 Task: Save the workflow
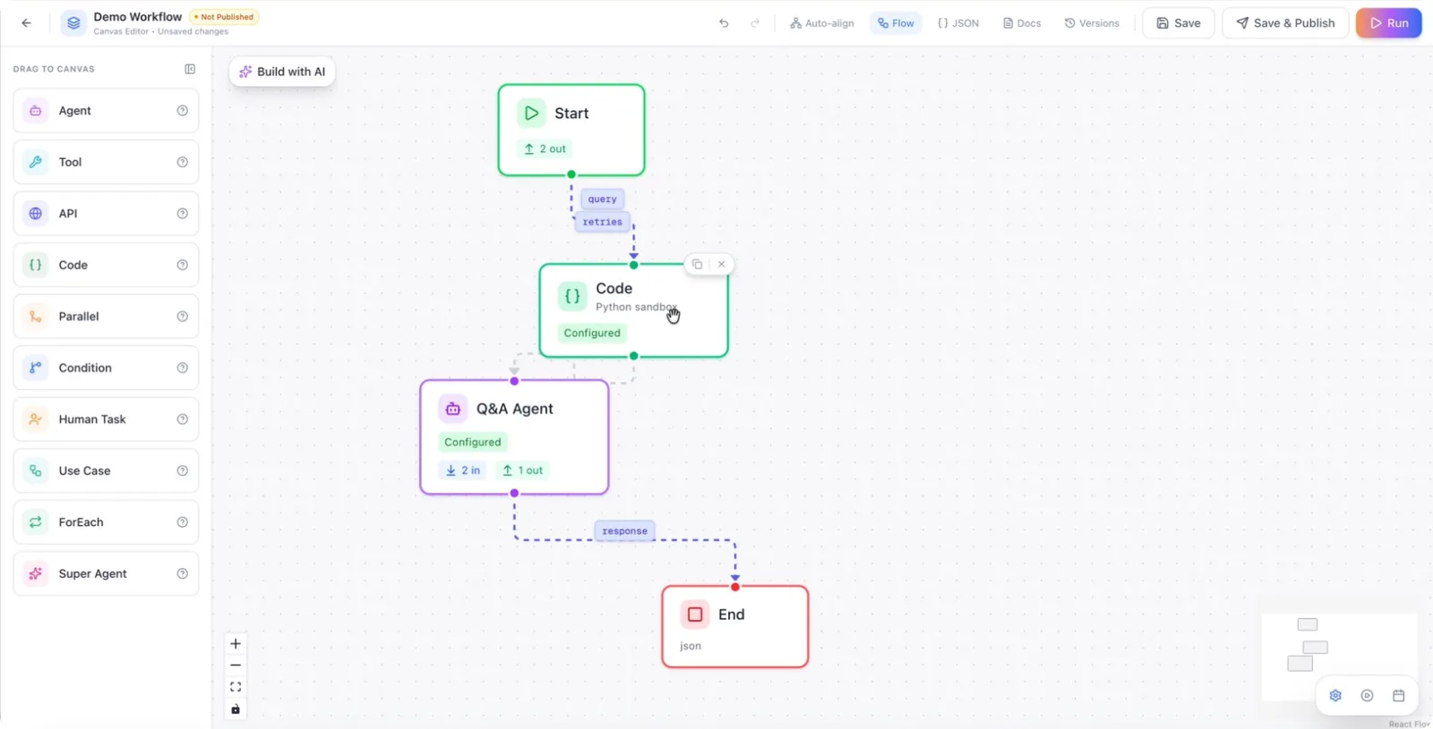click(x=1179, y=23)
